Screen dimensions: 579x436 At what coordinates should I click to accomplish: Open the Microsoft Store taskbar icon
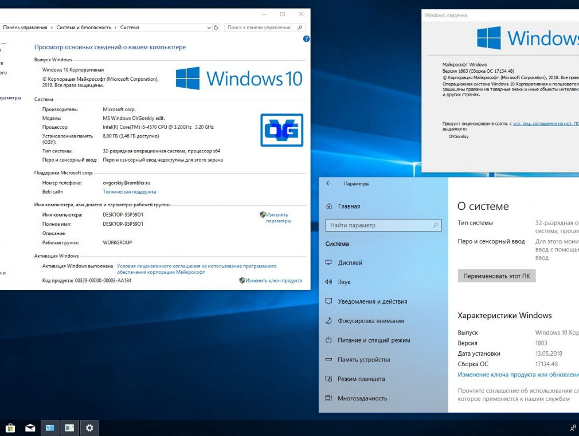(x=10, y=427)
